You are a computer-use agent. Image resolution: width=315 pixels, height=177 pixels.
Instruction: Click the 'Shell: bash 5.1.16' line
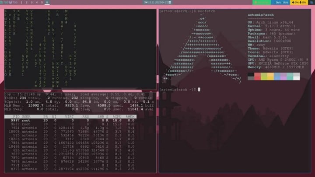click(267, 37)
